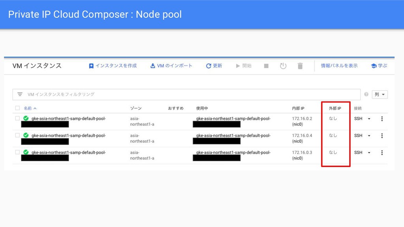
Task: Open three-dot menu in 172.16.0.2 row
Action: 382,119
